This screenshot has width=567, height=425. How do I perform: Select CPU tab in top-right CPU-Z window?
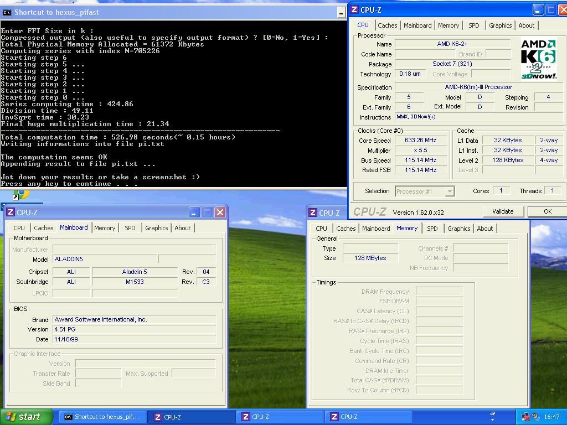point(363,25)
